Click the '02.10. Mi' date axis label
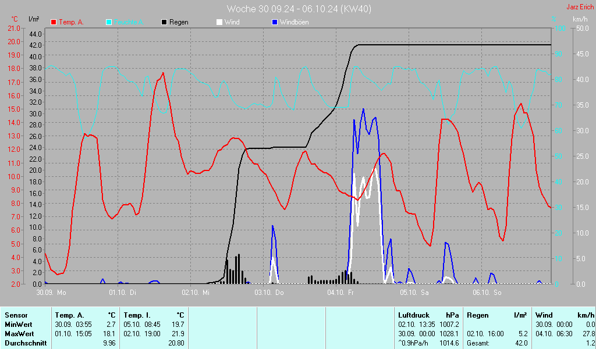Screen dimensions: 596x349 tap(196, 293)
